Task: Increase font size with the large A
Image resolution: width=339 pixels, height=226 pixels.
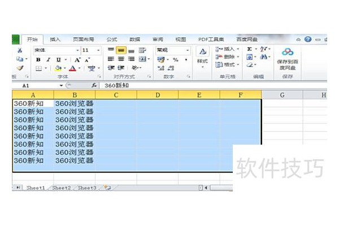Action: [77, 60]
